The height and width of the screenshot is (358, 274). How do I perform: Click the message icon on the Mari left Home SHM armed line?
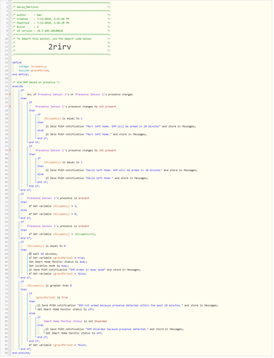(47, 126)
